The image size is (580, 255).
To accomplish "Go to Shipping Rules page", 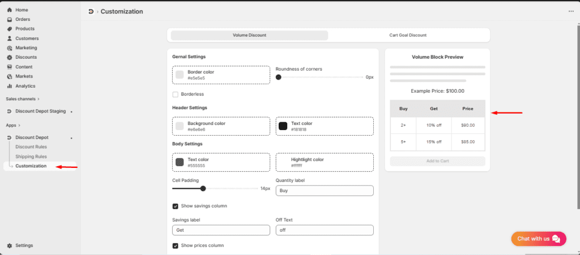I will click(x=31, y=157).
